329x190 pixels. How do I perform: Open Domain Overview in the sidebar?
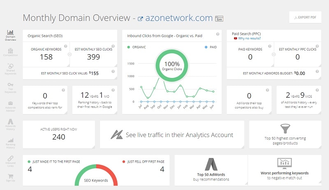(x=11, y=35)
